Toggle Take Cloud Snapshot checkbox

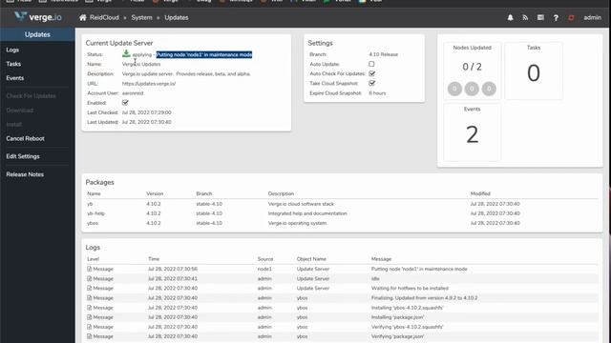click(371, 83)
